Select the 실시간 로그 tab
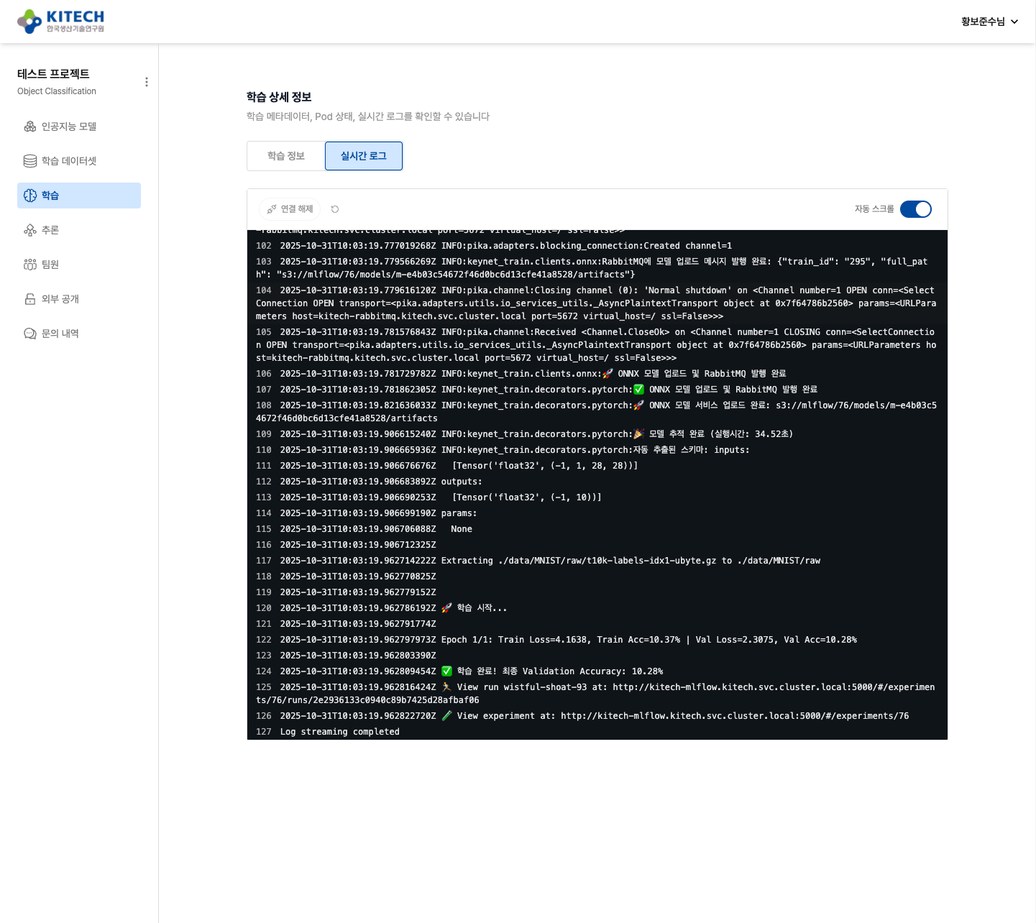Image resolution: width=1036 pixels, height=923 pixels. pyautogui.click(x=363, y=156)
